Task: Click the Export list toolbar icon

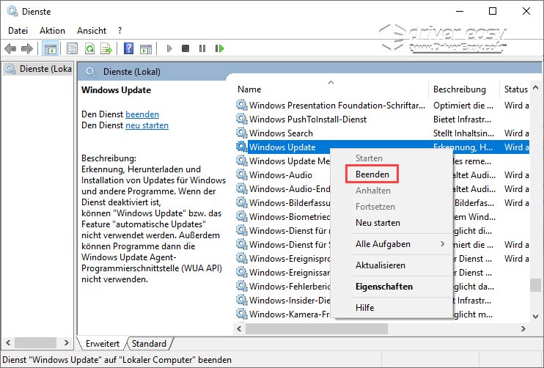Action: click(x=106, y=48)
